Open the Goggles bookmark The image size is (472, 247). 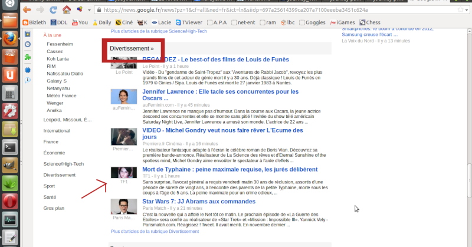pyautogui.click(x=312, y=22)
